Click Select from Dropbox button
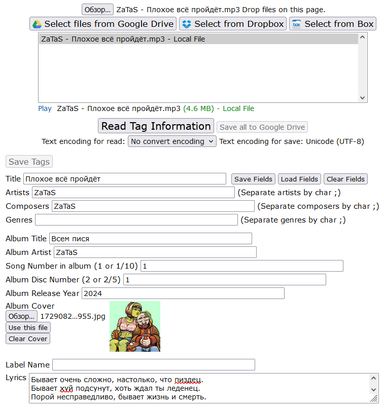Image resolution: width=384 pixels, height=408 pixels. [x=233, y=24]
